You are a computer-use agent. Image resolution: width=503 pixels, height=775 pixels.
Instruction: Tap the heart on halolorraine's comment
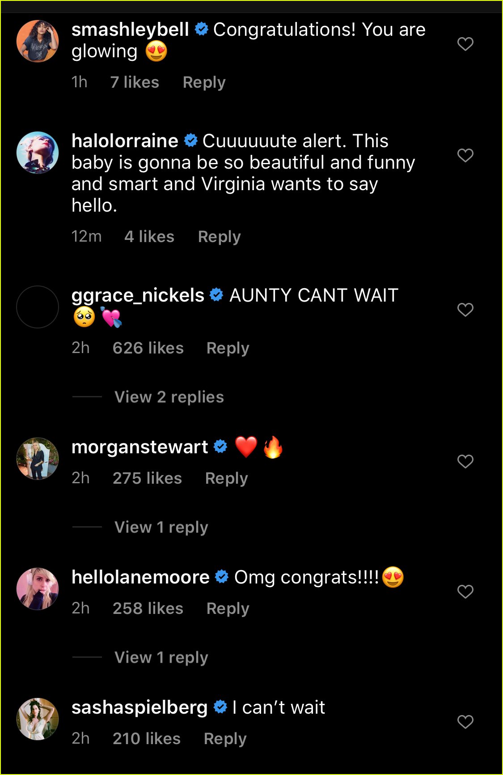[x=465, y=155]
